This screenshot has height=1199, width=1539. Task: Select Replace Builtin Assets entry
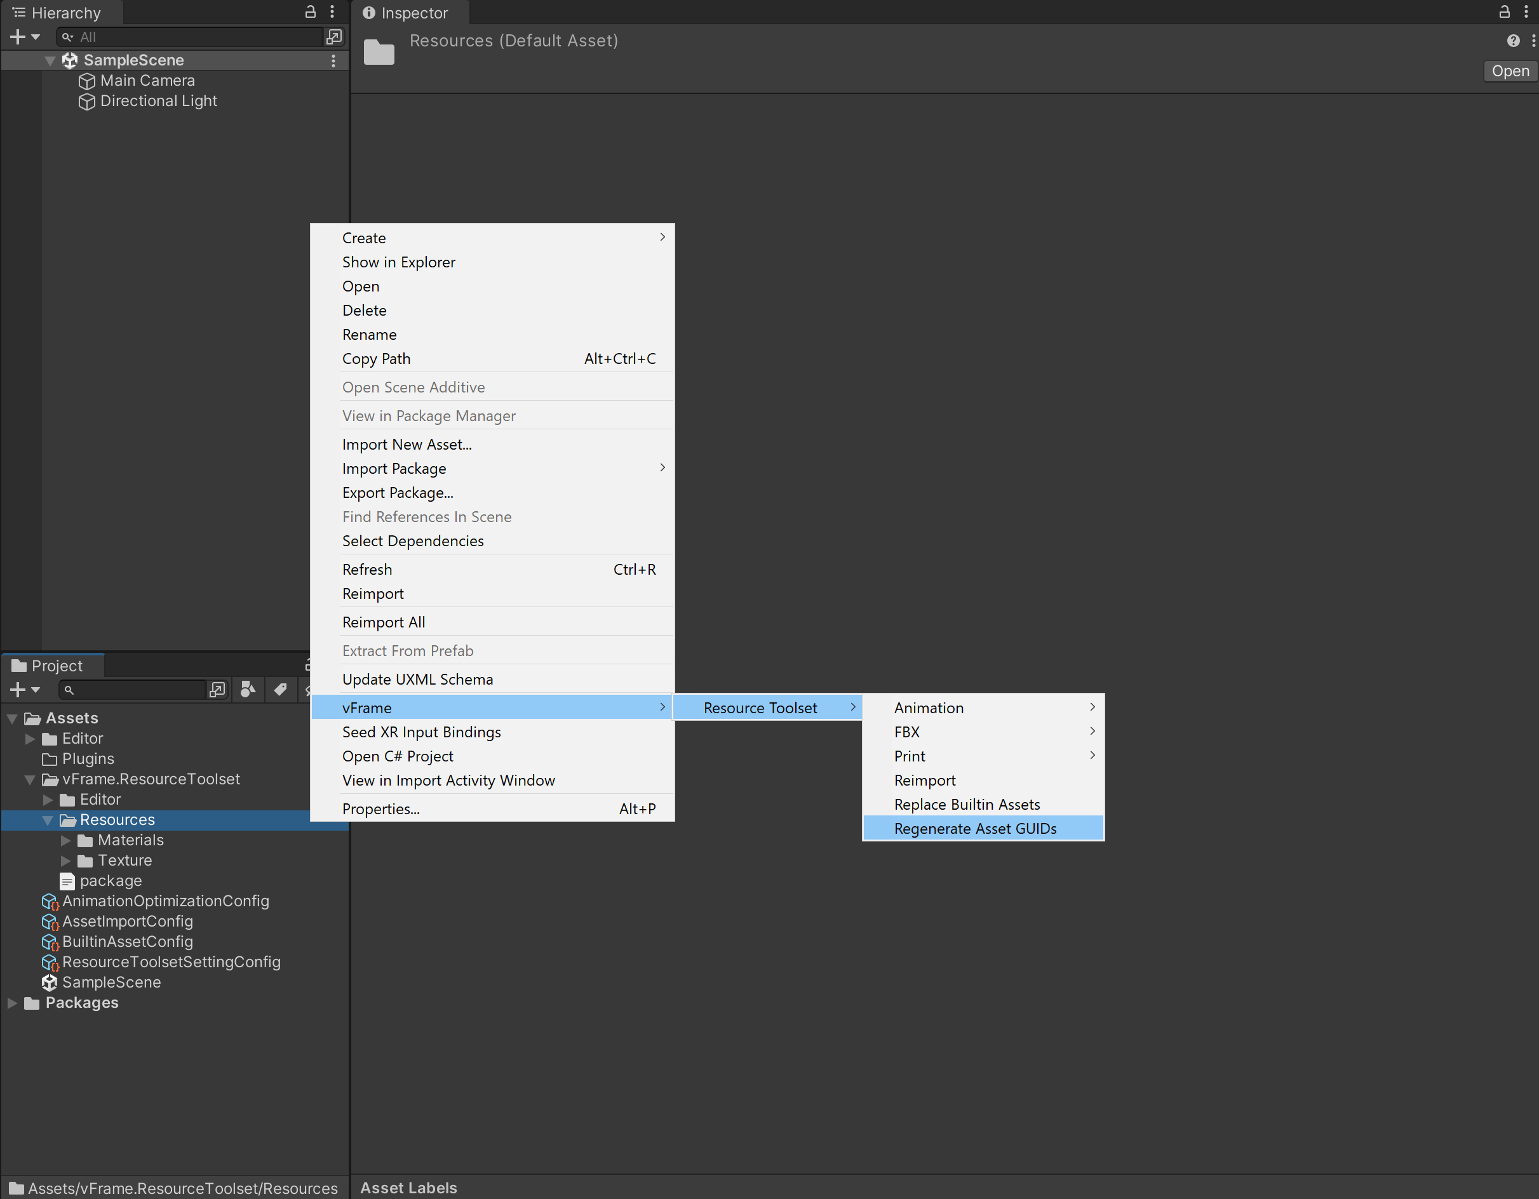pyautogui.click(x=966, y=805)
